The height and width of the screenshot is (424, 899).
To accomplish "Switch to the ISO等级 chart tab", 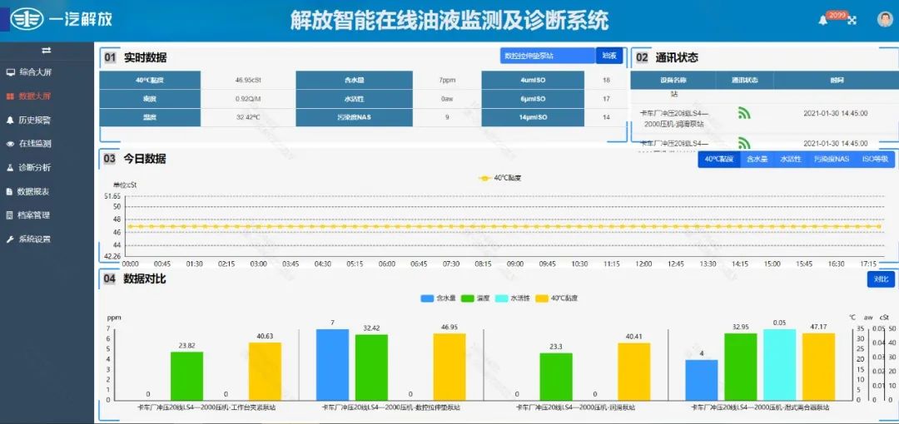I will click(875, 159).
